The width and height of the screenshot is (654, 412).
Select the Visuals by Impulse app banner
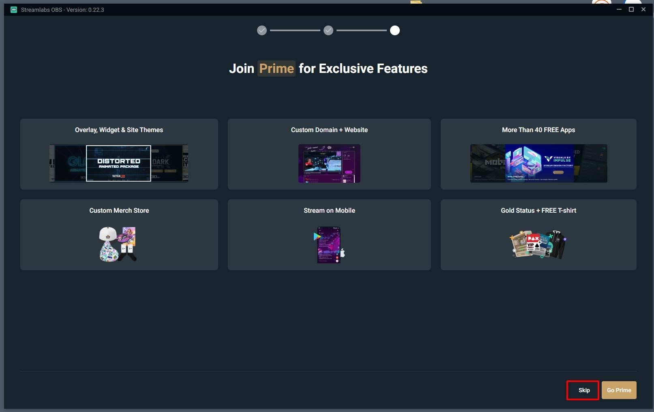coord(539,163)
